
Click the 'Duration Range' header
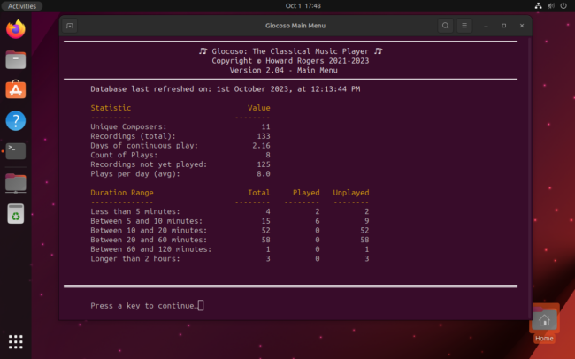(x=122, y=193)
